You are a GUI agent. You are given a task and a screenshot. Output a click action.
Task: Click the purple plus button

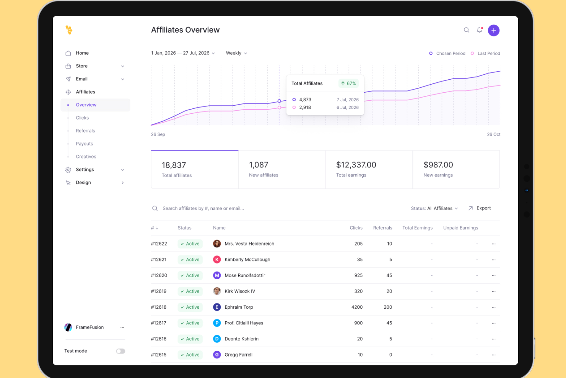pos(493,30)
